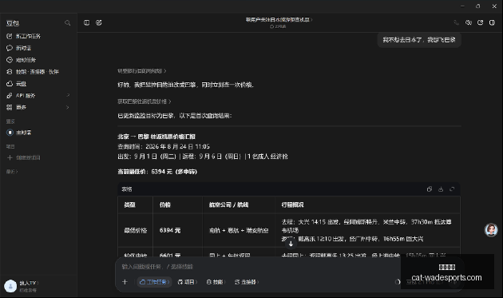Open the 技能·连接器·伙伴 sidebar entry
The image size is (503, 298).
38,72
